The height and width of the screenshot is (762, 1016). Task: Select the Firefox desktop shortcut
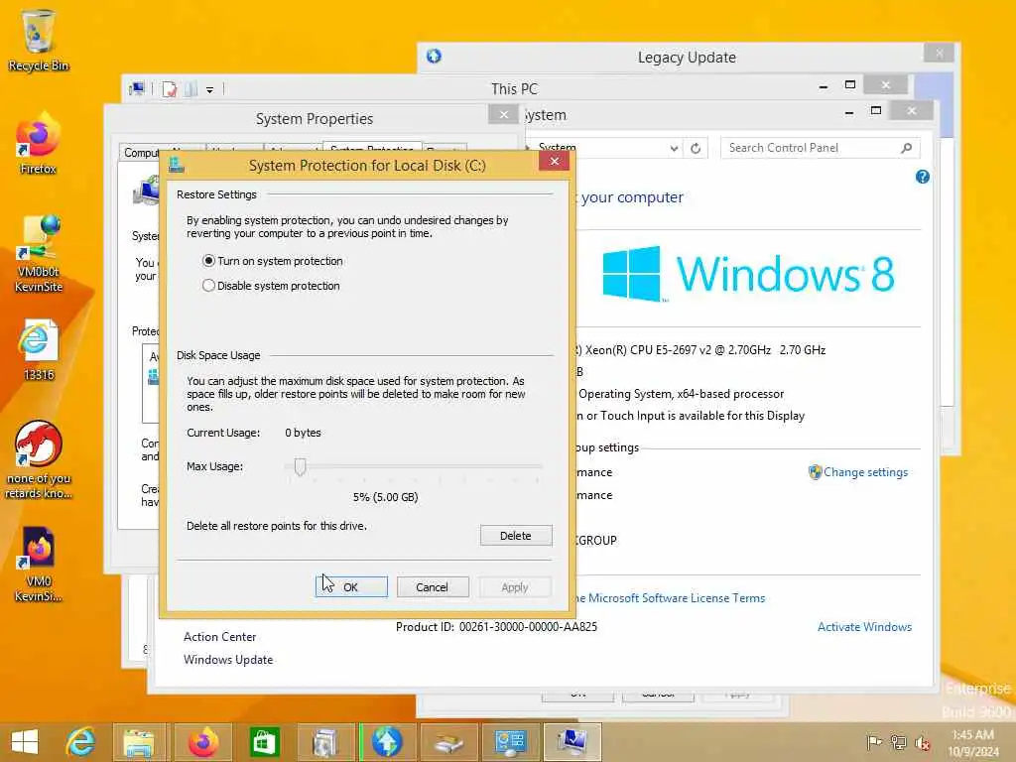coord(39,143)
